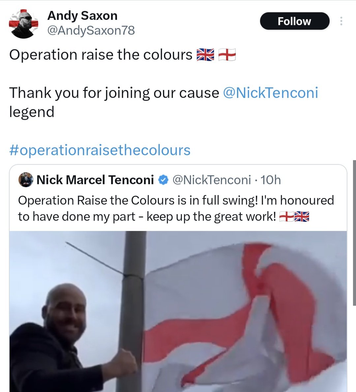Follow Andy Saxon
The image size is (356, 392).
point(295,21)
